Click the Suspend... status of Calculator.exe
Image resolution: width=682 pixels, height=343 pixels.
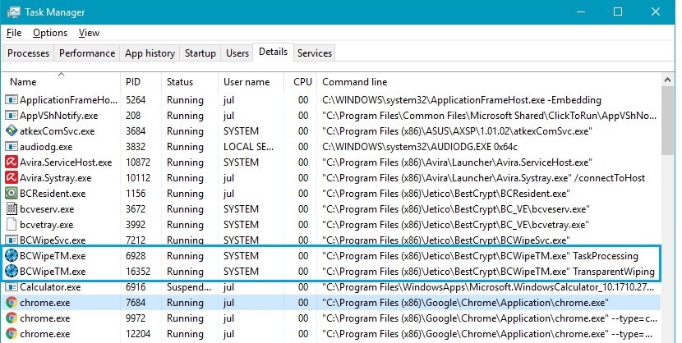tap(189, 287)
